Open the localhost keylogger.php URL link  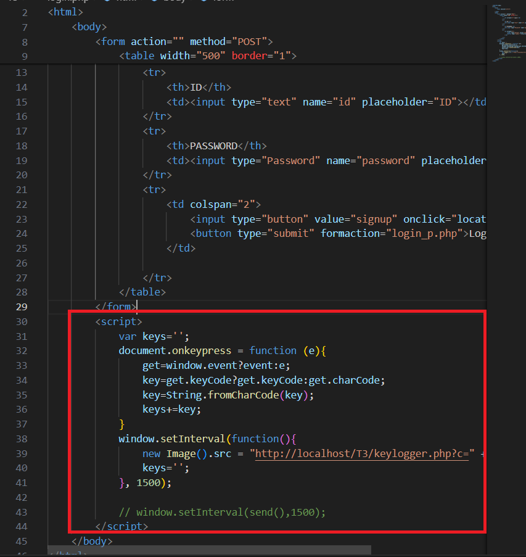[362, 453]
